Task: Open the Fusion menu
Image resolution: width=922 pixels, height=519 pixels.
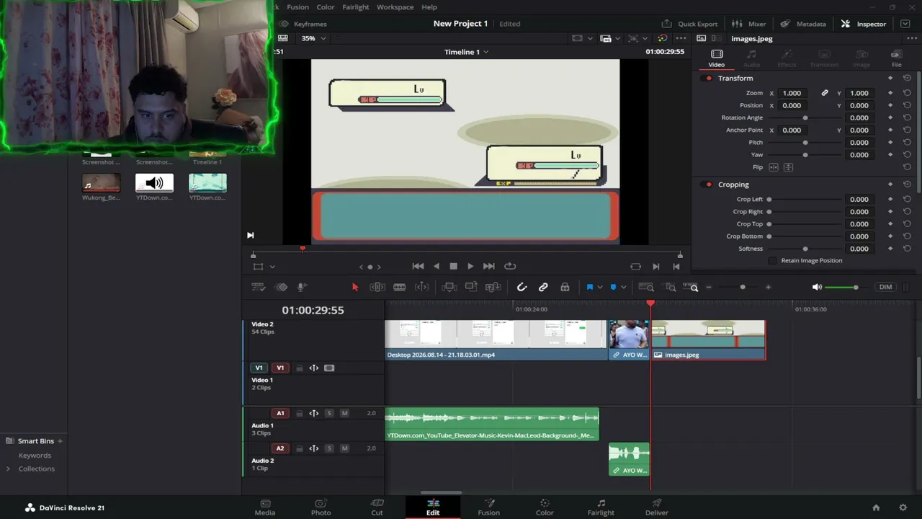Action: click(x=297, y=7)
